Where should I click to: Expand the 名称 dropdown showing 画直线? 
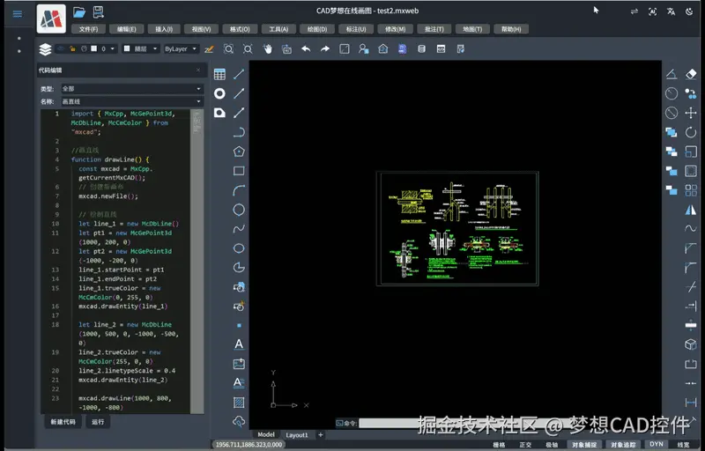[130, 102]
